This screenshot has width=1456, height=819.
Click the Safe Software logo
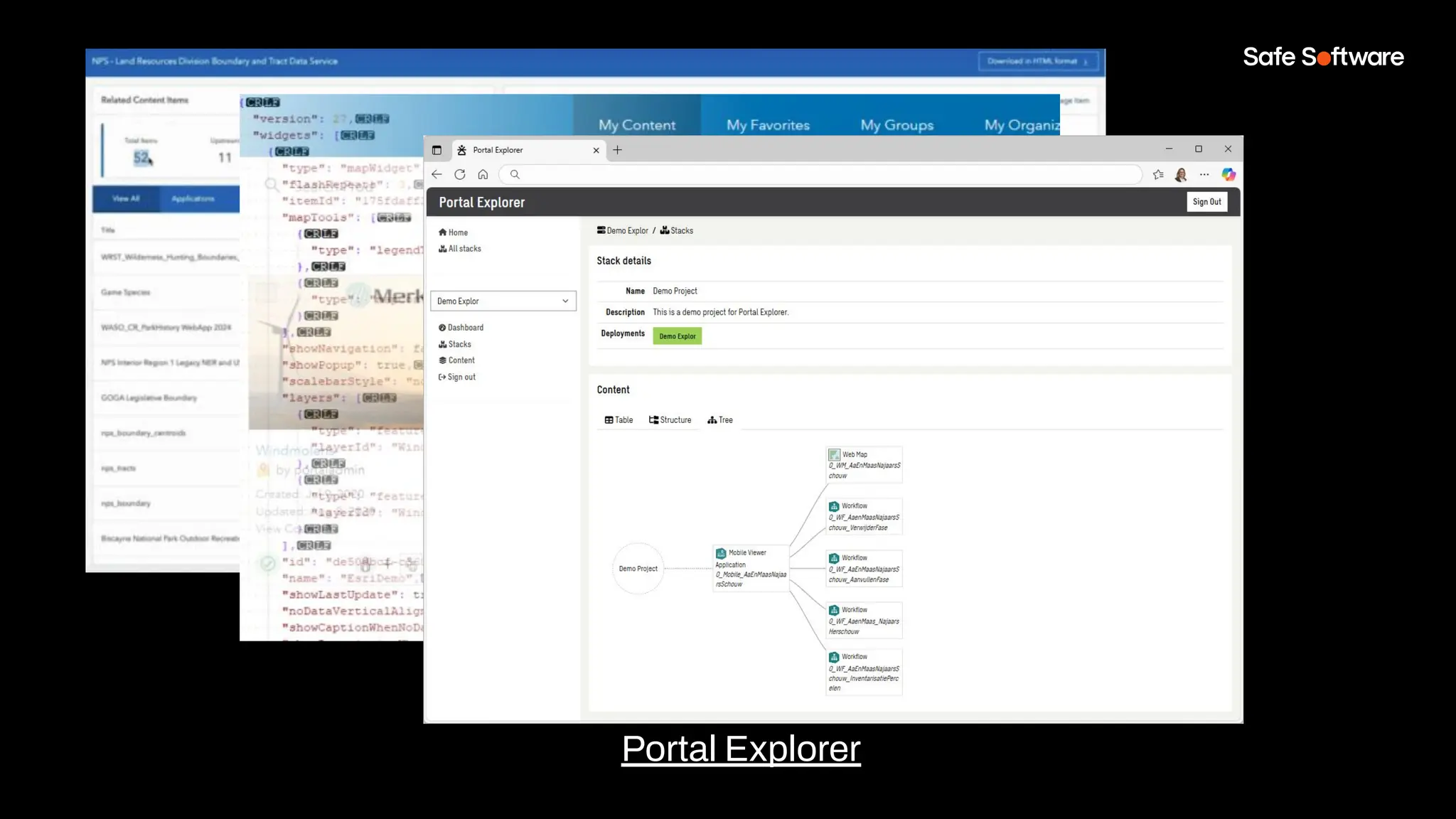[x=1323, y=57]
